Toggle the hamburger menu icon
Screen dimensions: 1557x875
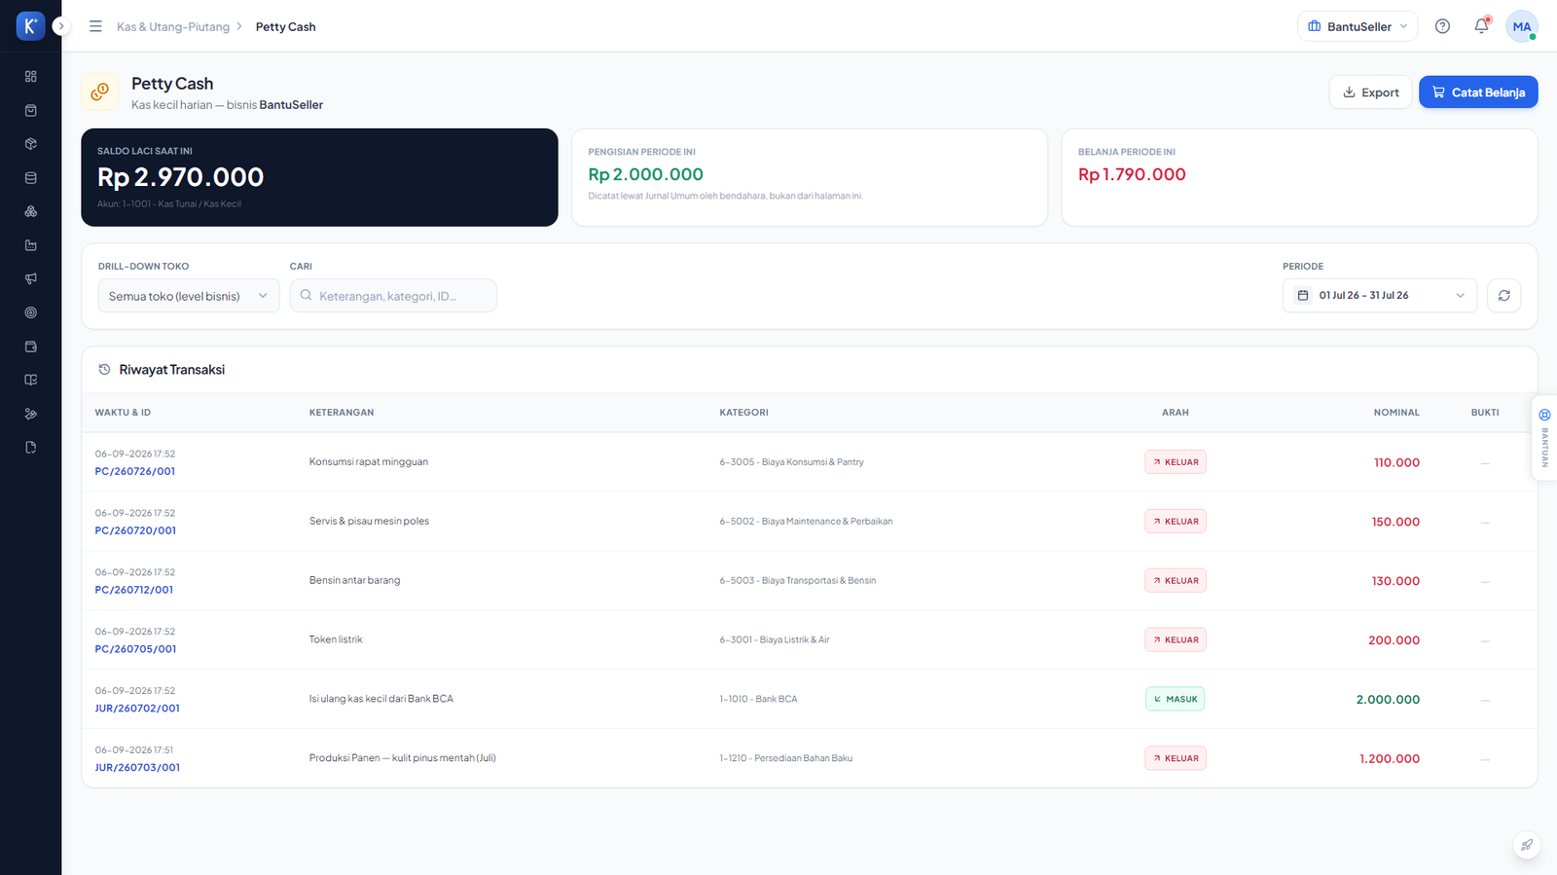(95, 26)
